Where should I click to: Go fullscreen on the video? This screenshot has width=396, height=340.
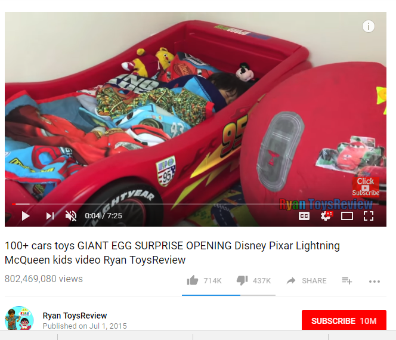(369, 216)
